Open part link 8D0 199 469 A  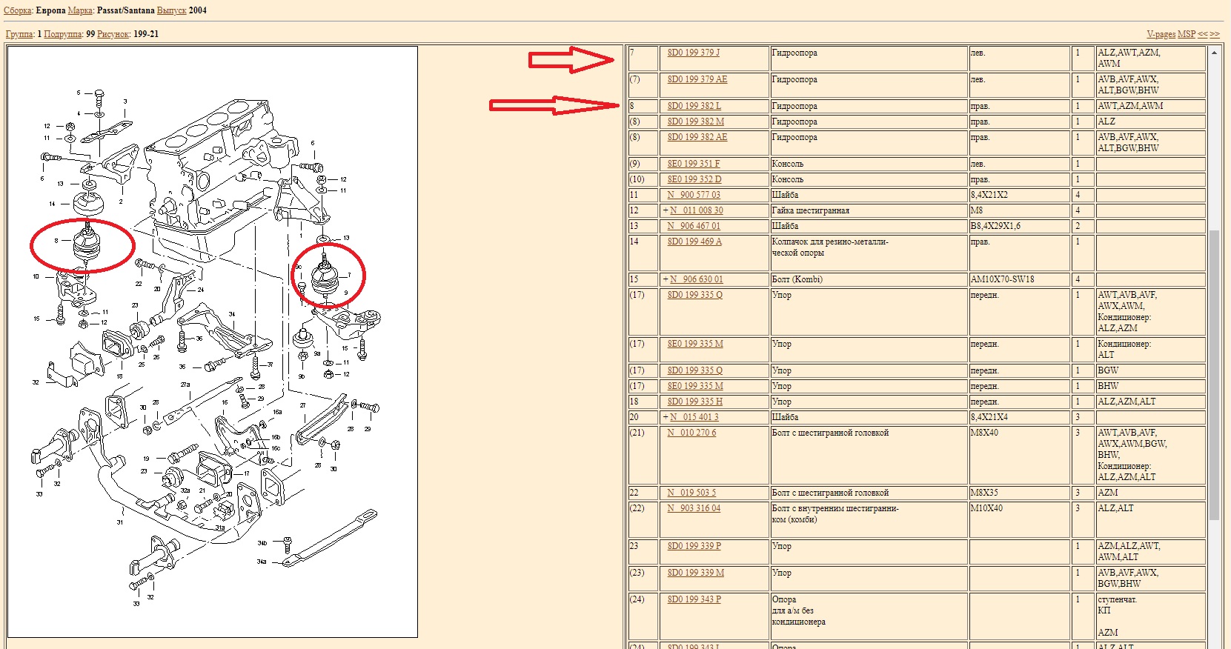(694, 242)
